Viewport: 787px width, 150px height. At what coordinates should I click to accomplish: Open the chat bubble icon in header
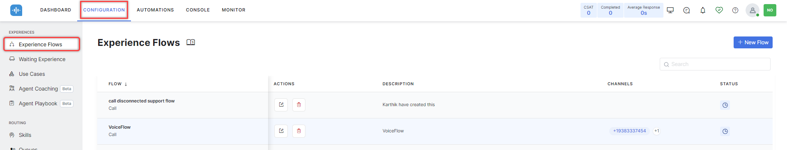pyautogui.click(x=686, y=10)
